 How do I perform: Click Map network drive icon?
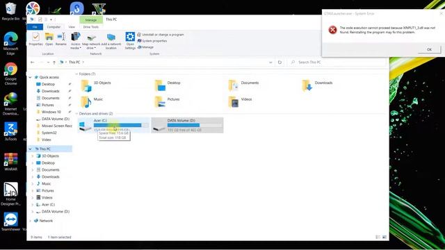click(91, 40)
